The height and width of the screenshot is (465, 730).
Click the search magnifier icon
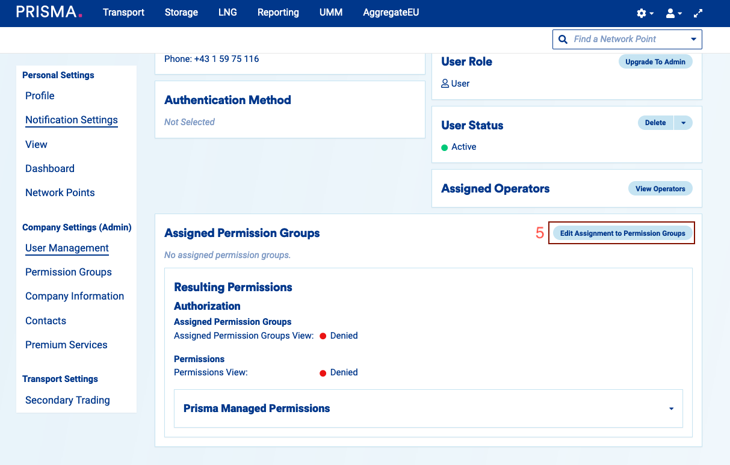coord(563,39)
